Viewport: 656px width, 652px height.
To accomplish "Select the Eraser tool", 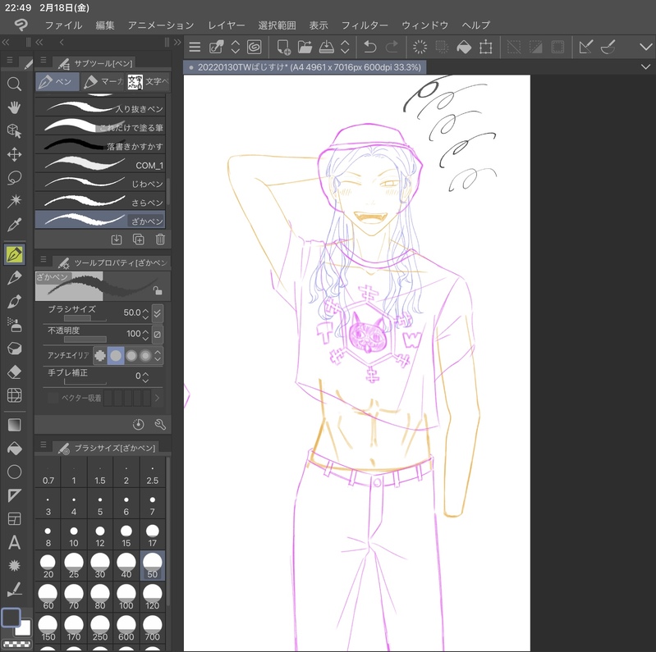I will coord(14,372).
